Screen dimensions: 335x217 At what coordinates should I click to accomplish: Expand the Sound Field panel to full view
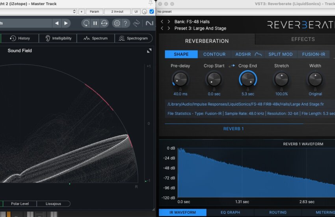(x=149, y=51)
